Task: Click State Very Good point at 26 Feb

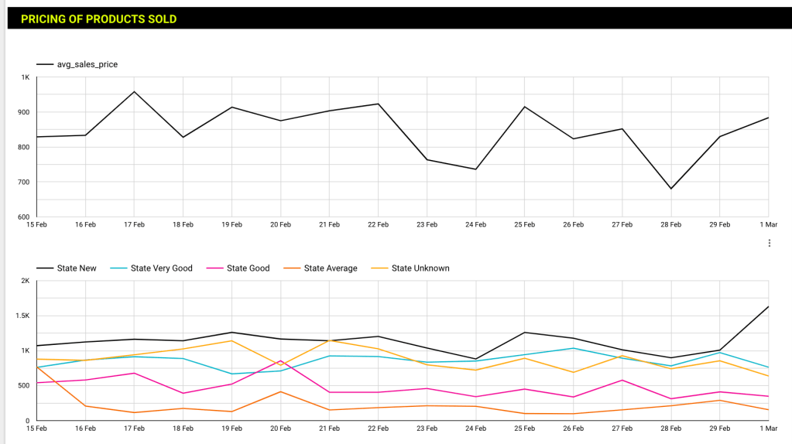Action: (x=573, y=348)
